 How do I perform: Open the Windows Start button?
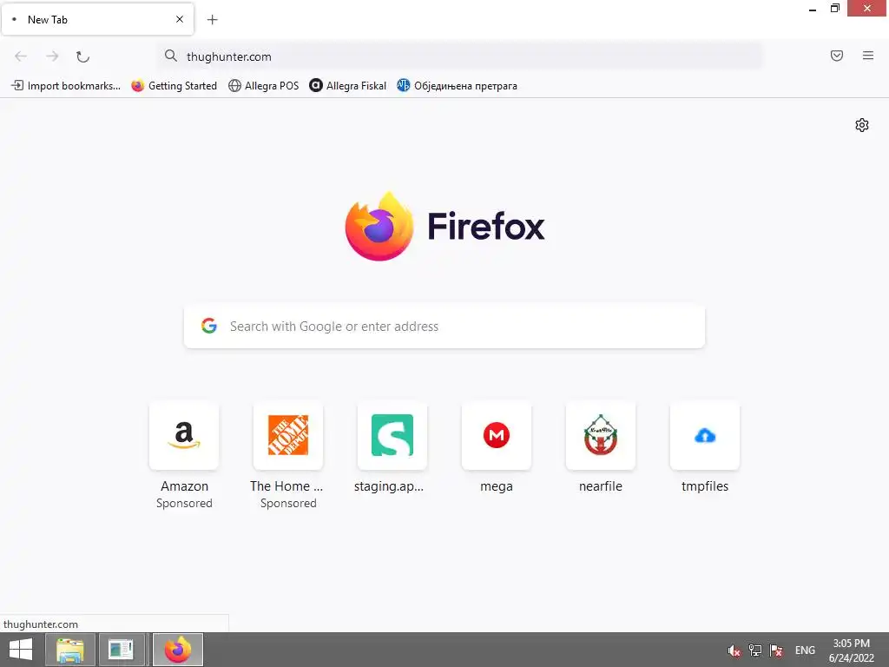[x=21, y=650]
